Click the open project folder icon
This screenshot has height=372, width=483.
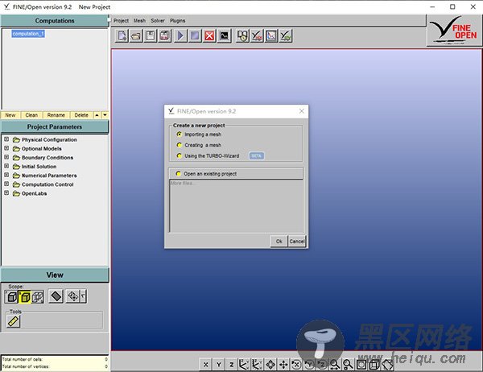coord(136,35)
